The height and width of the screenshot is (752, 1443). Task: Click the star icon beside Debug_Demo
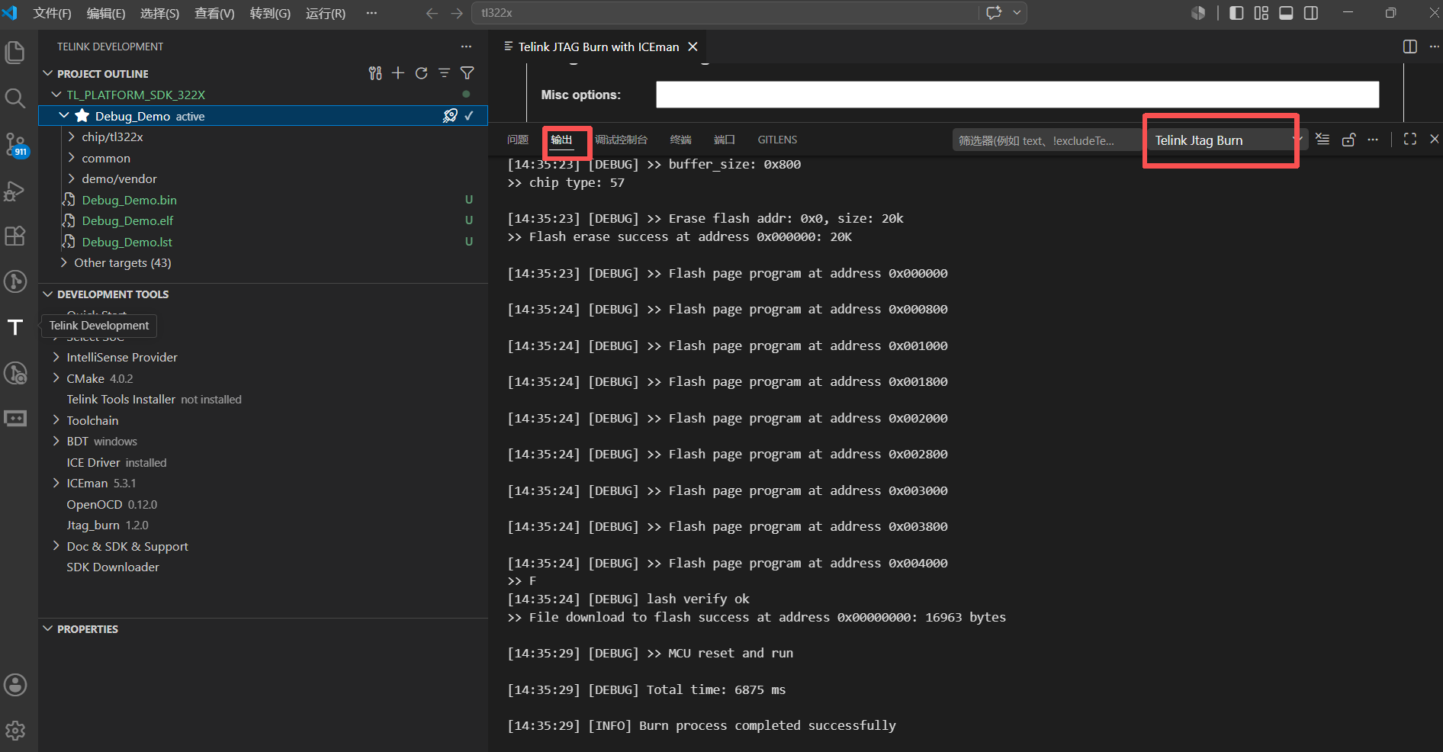[x=82, y=116]
